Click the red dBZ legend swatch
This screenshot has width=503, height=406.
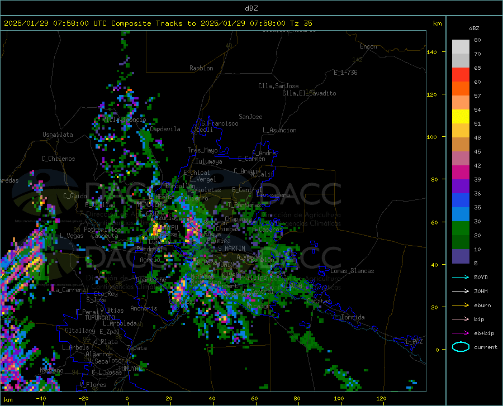[x=461, y=75]
